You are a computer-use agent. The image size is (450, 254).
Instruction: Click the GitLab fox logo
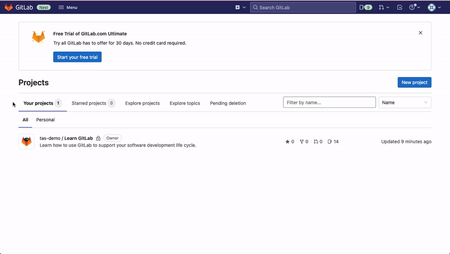pyautogui.click(x=8, y=7)
